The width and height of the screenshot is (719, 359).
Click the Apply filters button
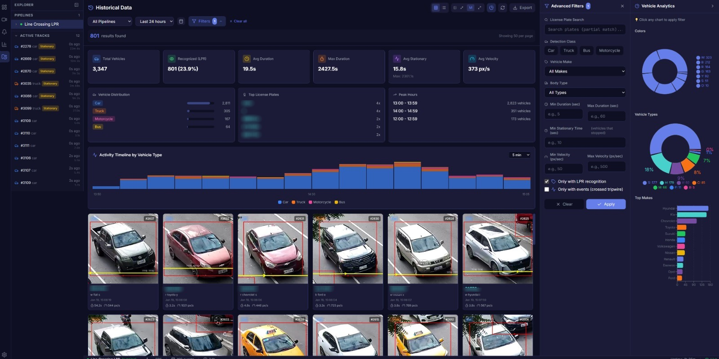(606, 204)
